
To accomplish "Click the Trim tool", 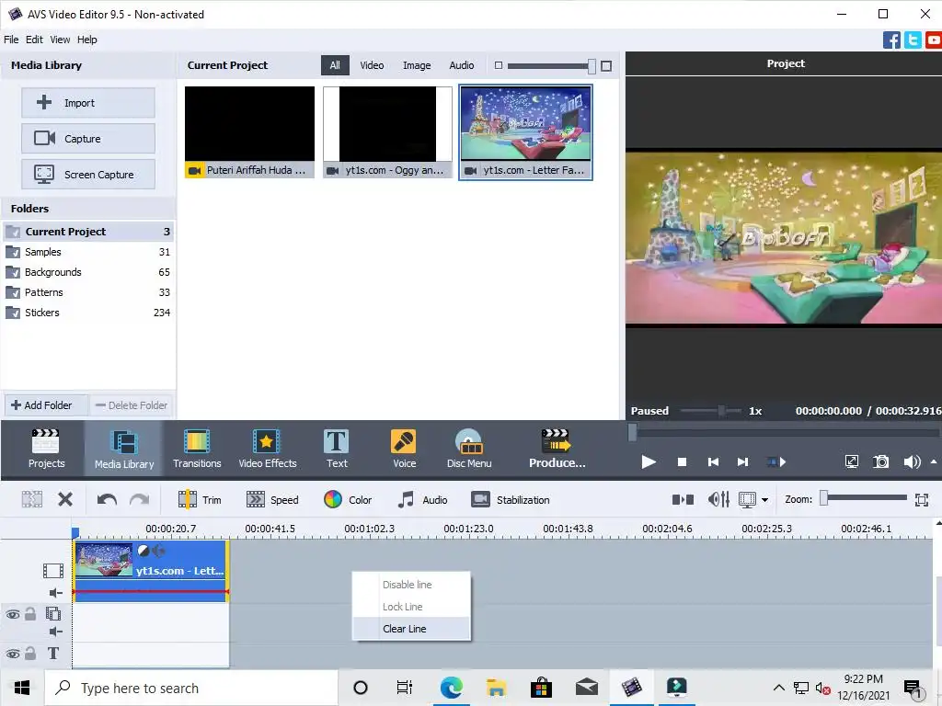I will click(200, 499).
